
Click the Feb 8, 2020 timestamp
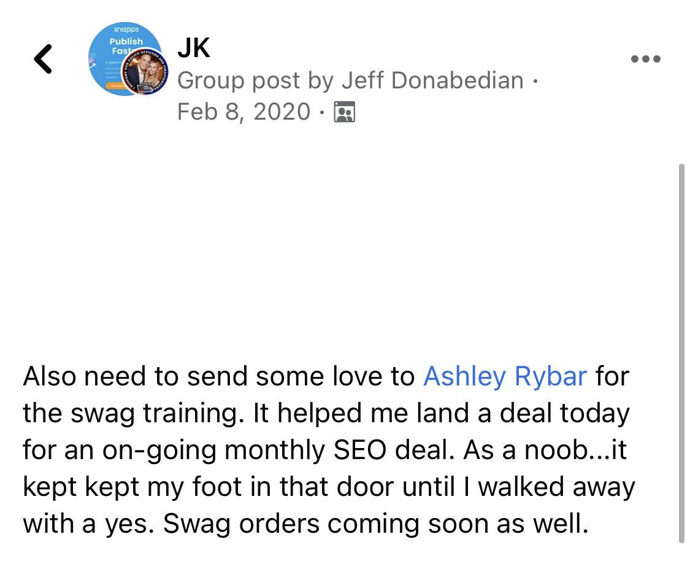pos(243,112)
